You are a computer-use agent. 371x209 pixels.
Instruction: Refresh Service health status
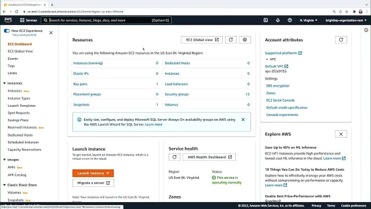click(x=174, y=157)
